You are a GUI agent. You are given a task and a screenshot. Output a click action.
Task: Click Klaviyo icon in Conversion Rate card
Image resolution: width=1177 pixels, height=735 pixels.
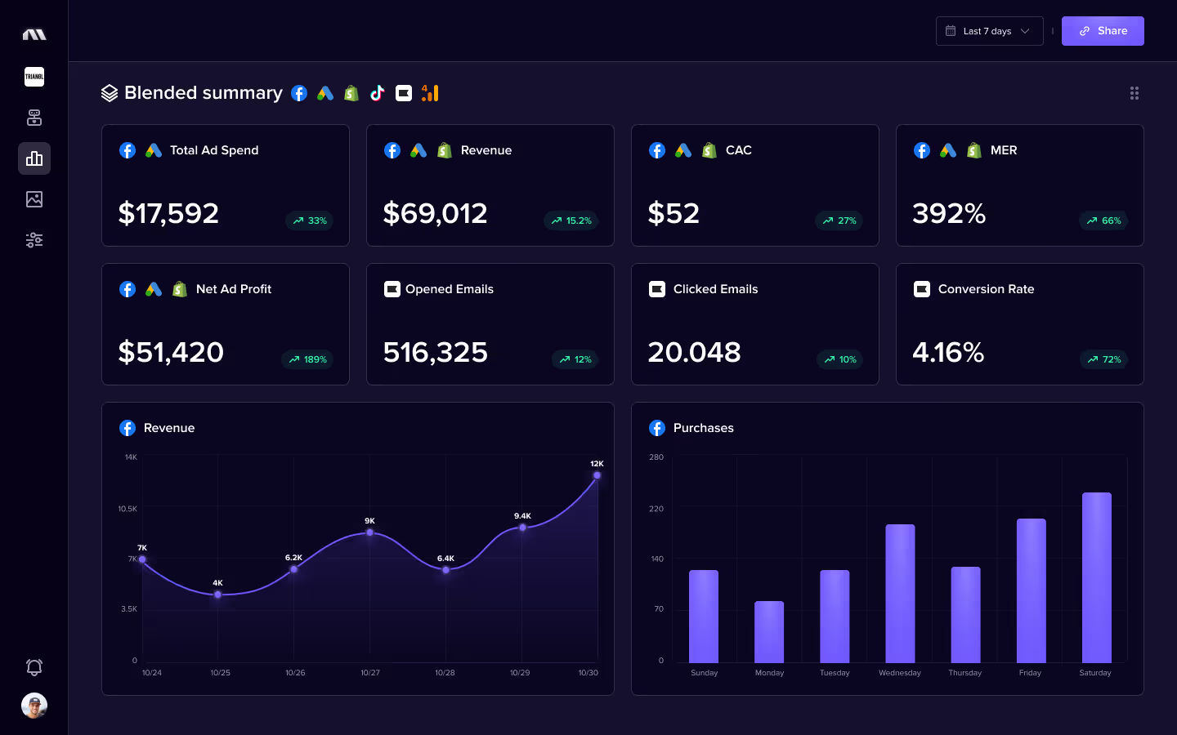pyautogui.click(x=922, y=289)
